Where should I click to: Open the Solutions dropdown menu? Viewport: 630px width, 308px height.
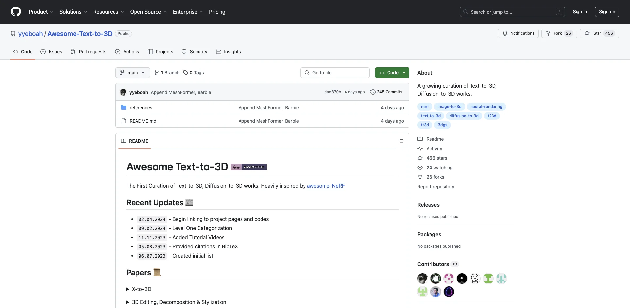coord(73,12)
